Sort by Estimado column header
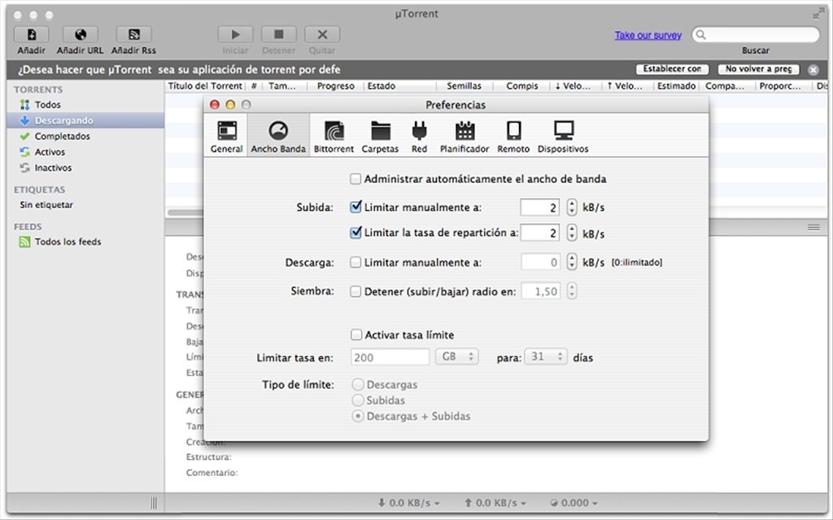This screenshot has width=833, height=520. pyautogui.click(x=676, y=86)
